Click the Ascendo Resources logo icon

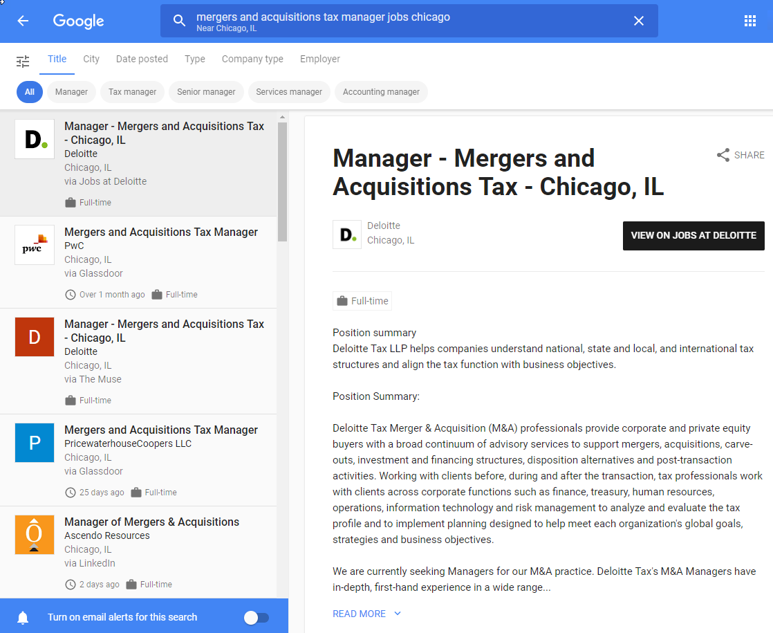pyautogui.click(x=35, y=535)
